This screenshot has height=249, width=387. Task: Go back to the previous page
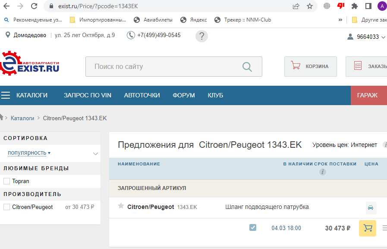pyautogui.click(x=6, y=6)
